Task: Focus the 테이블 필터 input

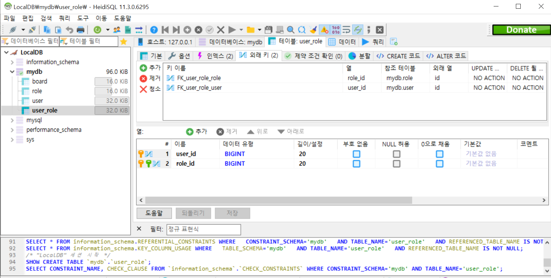Action: [89, 41]
